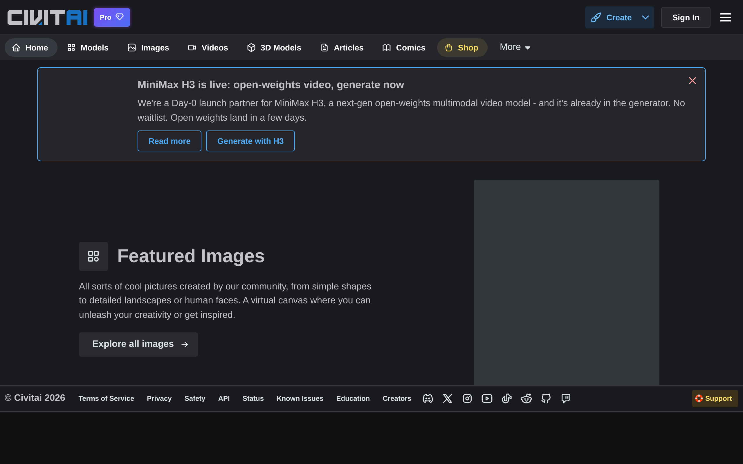Switch to the Models tab
This screenshot has height=464, width=743.
pyautogui.click(x=88, y=48)
